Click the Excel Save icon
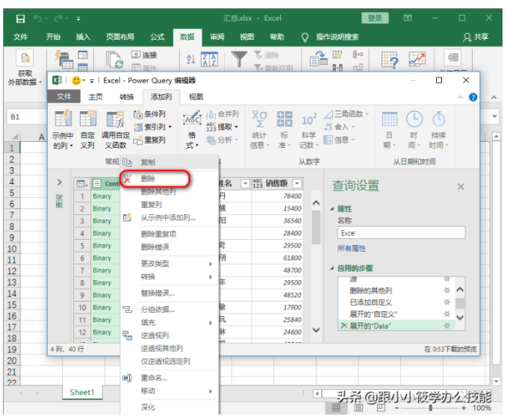507x419 pixels. coord(20,19)
